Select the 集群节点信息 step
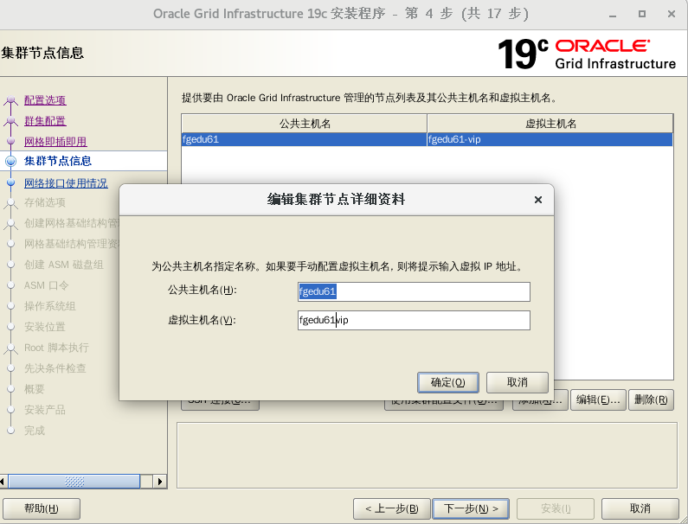The width and height of the screenshot is (688, 524). pyautogui.click(x=57, y=161)
